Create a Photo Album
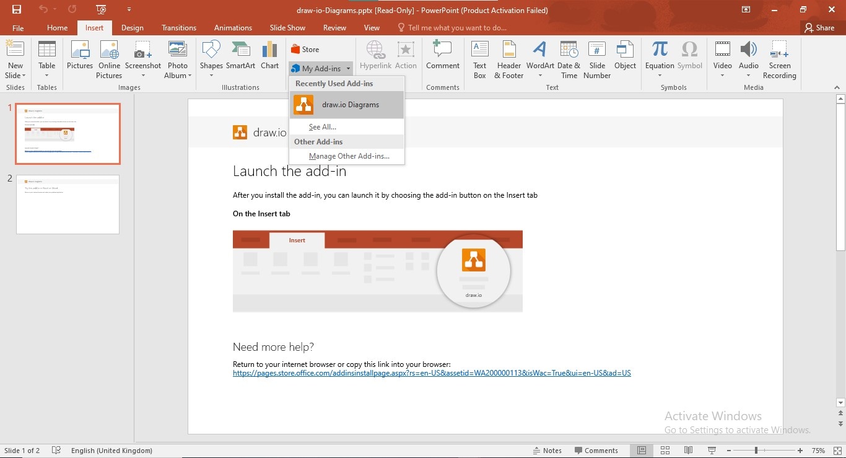The height and width of the screenshot is (458, 846). tap(178, 59)
